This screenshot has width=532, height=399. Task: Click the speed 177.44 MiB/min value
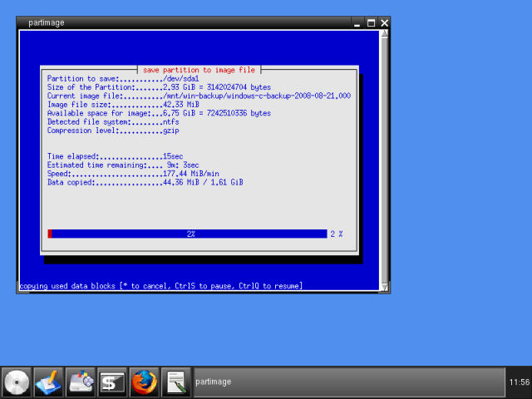pos(191,174)
